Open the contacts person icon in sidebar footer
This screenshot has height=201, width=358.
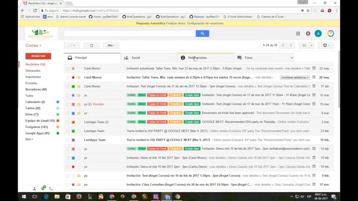tap(34, 189)
